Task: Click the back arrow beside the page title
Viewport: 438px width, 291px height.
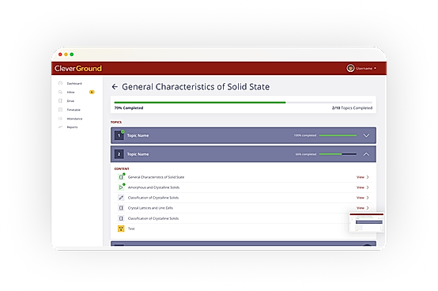Action: pos(115,87)
